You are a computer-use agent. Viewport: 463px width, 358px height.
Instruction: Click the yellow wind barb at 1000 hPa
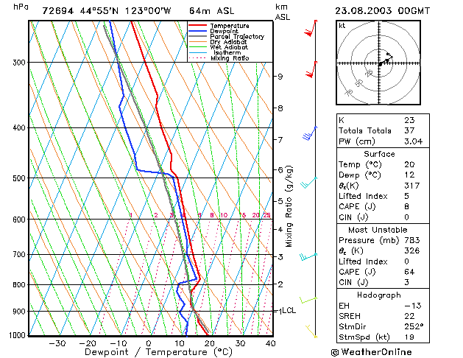[311, 331]
